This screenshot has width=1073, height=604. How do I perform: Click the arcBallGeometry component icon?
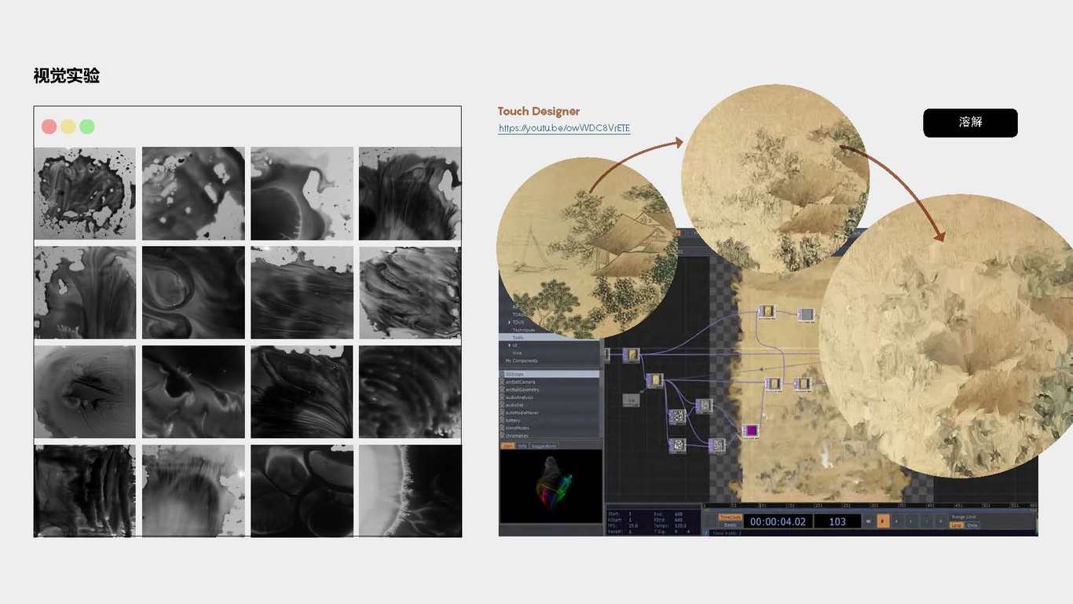click(x=502, y=390)
